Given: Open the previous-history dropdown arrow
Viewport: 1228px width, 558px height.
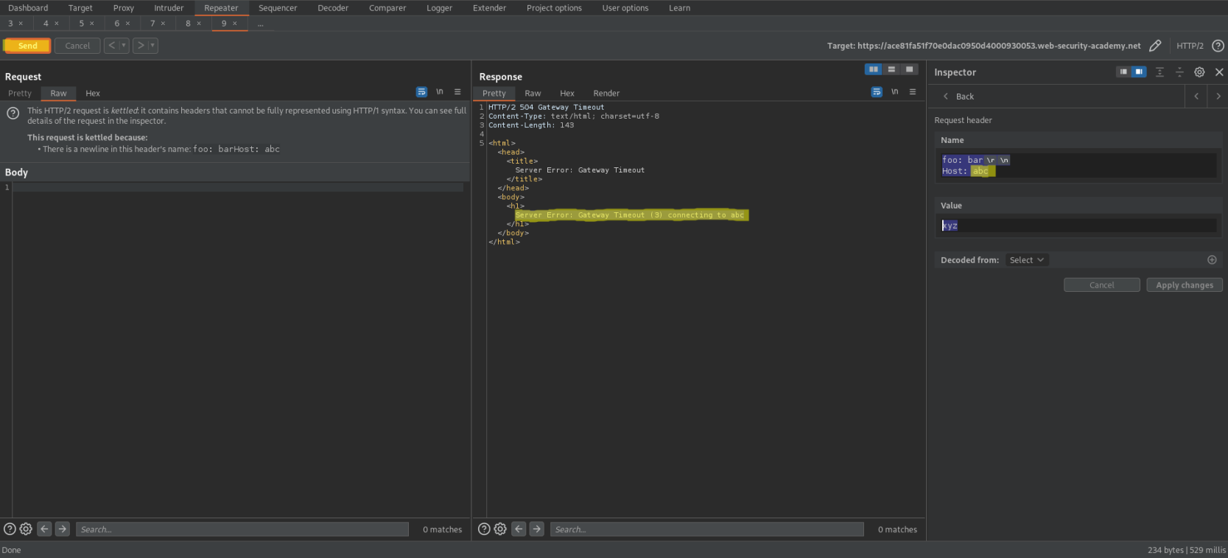Looking at the screenshot, I should click(124, 46).
